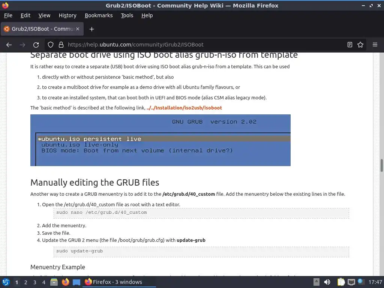
Task: Open update notifier tray icon
Action: (360, 281)
